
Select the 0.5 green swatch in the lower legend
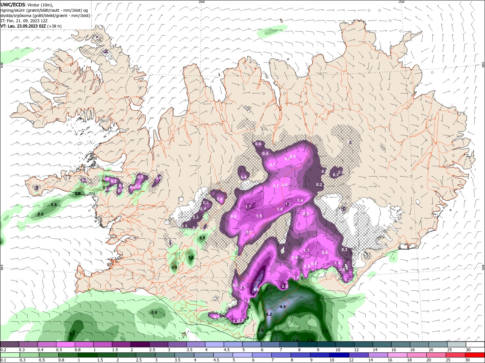click(x=48, y=355)
